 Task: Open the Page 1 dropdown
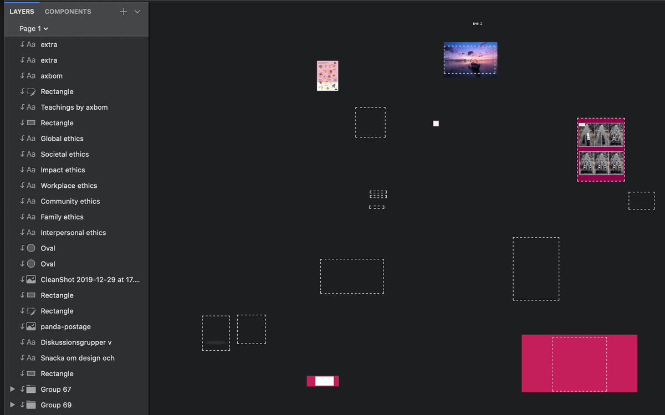34,28
